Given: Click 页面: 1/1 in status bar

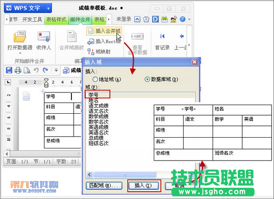Looking at the screenshot, I should point(17,162).
